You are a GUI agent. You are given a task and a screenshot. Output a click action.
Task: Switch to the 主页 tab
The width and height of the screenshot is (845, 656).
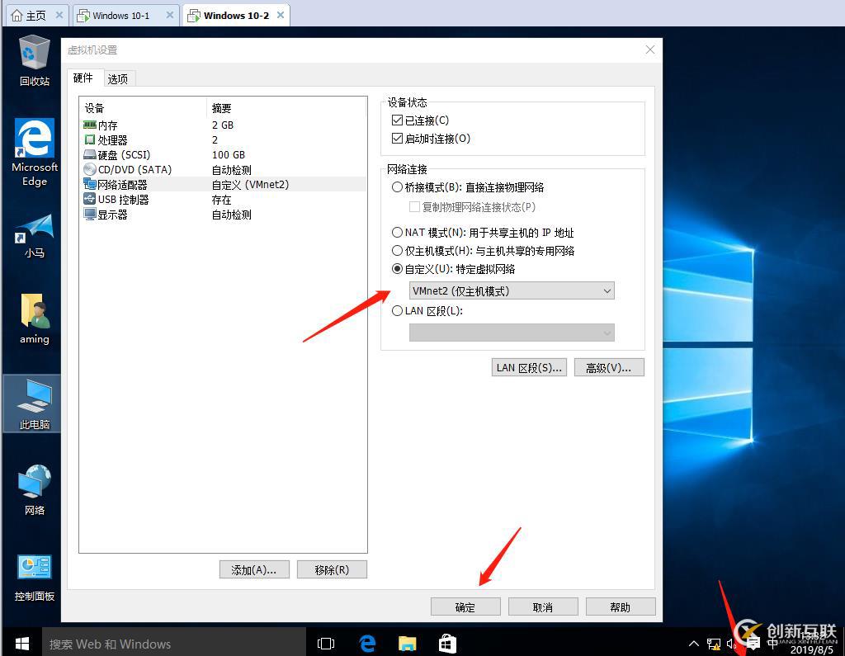(35, 16)
